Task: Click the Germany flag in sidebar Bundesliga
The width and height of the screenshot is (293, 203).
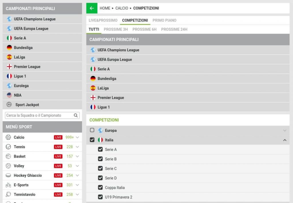Action: (x=9, y=48)
